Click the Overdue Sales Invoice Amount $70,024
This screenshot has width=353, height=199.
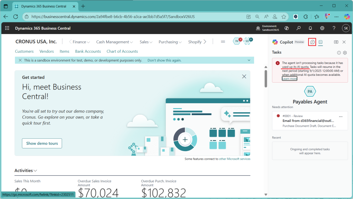click(98, 193)
